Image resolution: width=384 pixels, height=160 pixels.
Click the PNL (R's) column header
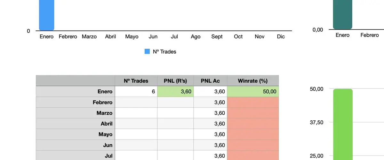tap(175, 81)
